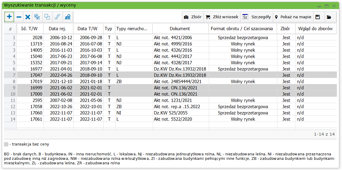Image resolution: width=342 pixels, height=170 pixels.
Task: Click Pokaż na mapie button
Action: click(x=293, y=17)
